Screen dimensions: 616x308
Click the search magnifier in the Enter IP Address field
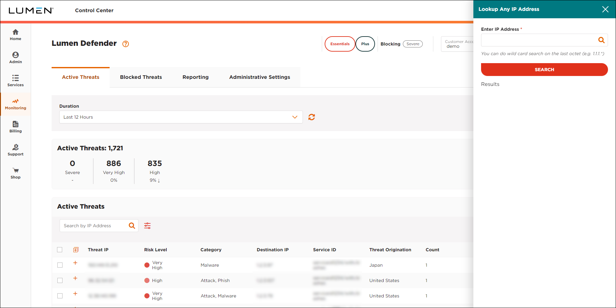[601, 40]
